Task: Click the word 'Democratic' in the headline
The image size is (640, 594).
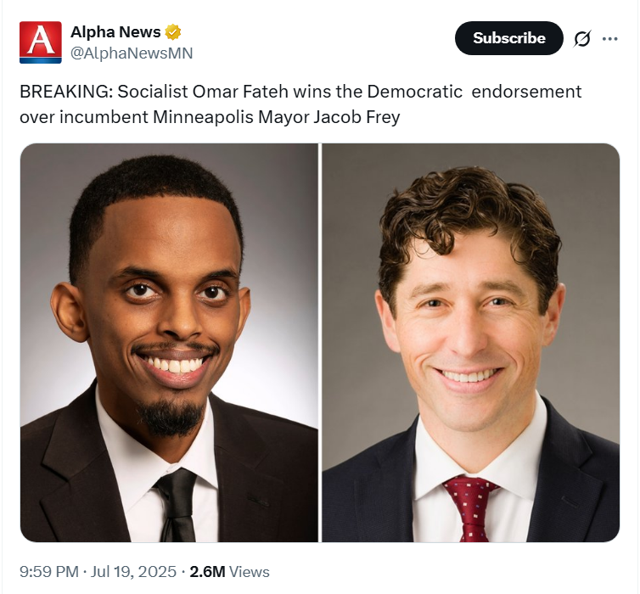Action: 414,92
